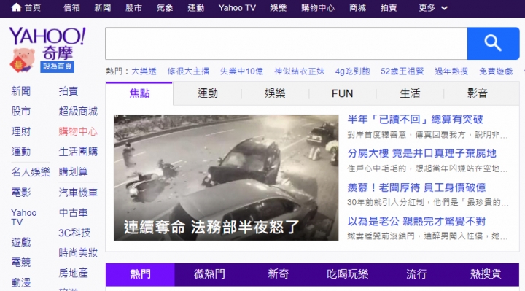Open 股市 in the top navigation bar

pyautogui.click(x=133, y=8)
